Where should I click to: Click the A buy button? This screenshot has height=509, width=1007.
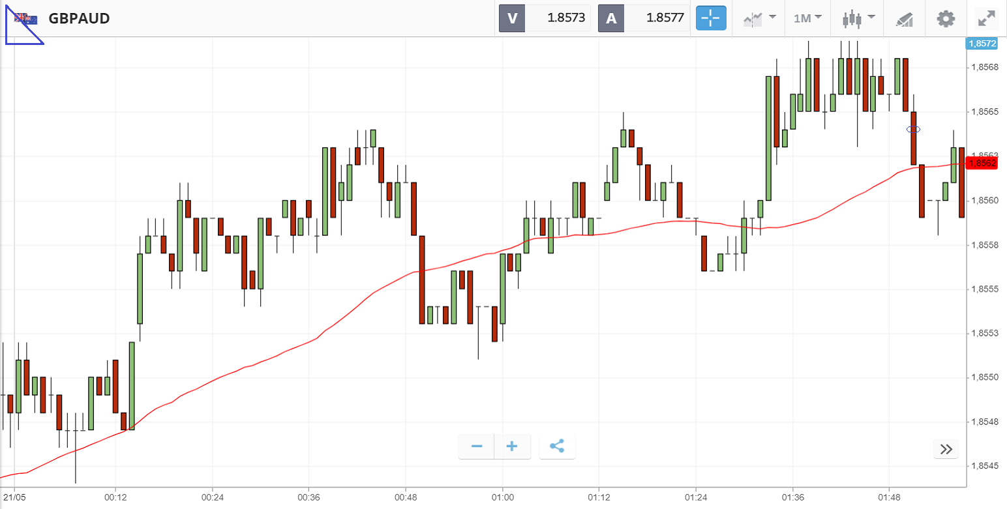(611, 18)
